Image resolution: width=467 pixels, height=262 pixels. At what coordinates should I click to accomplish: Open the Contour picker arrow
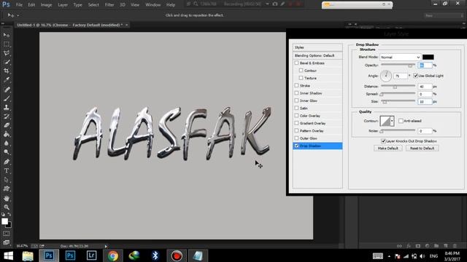(392, 121)
